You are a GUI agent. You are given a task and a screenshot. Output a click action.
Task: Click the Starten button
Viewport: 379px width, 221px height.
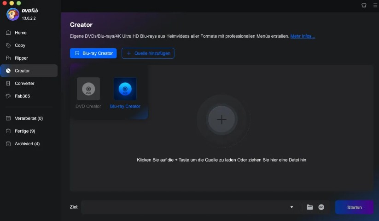coord(354,207)
